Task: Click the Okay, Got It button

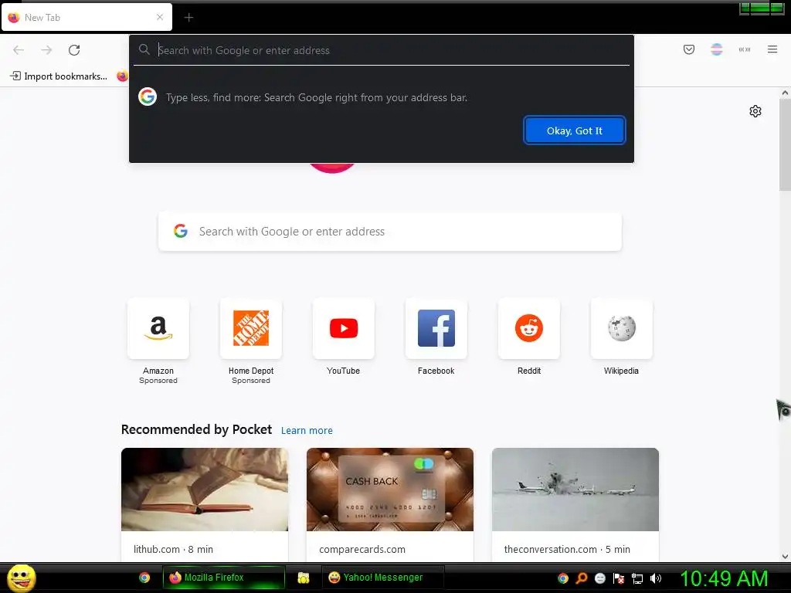Action: [x=574, y=130]
